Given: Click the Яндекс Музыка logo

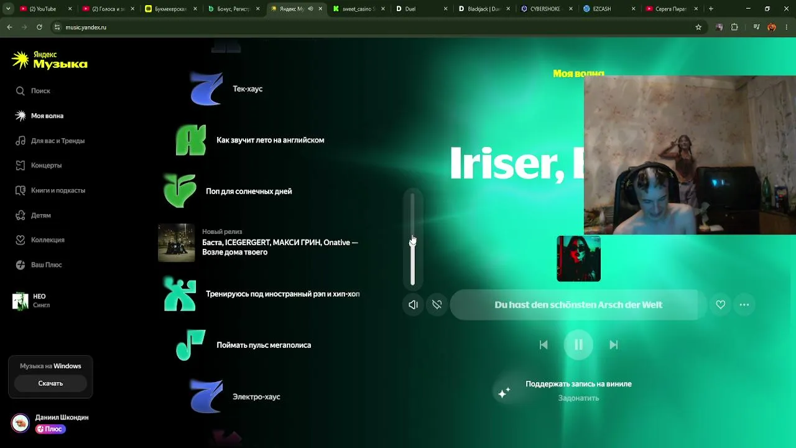Looking at the screenshot, I should (50, 60).
